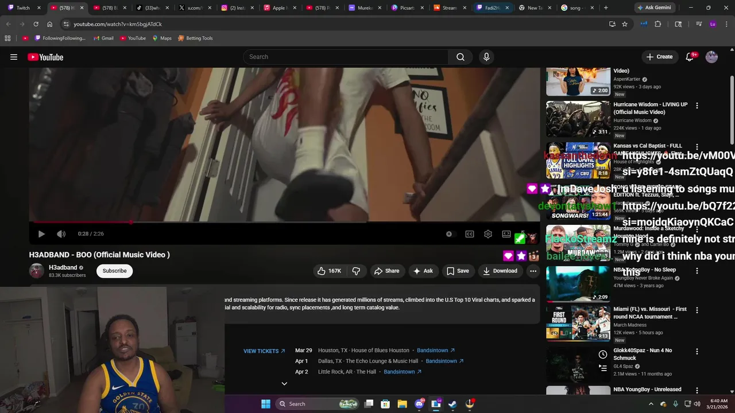Toggle closed captions CC button
Viewport: 735px width, 413px height.
pos(470,234)
